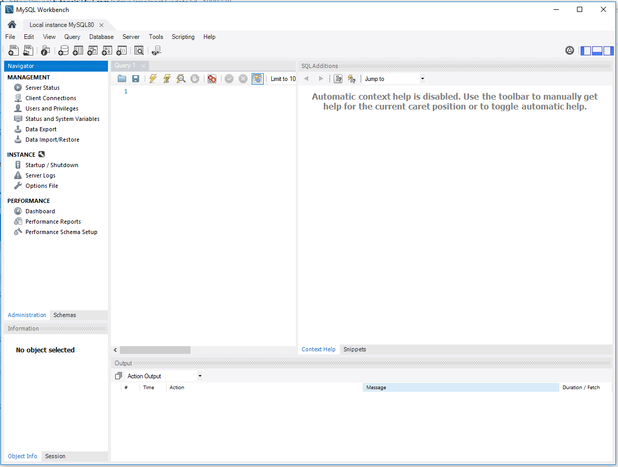
Task: Open the Edit menu
Action: [29, 37]
